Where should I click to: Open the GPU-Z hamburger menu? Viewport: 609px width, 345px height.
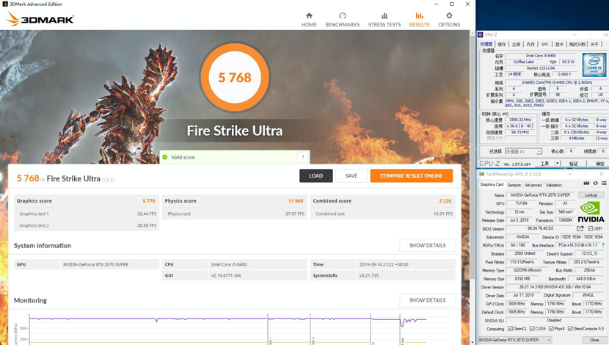coord(604,184)
